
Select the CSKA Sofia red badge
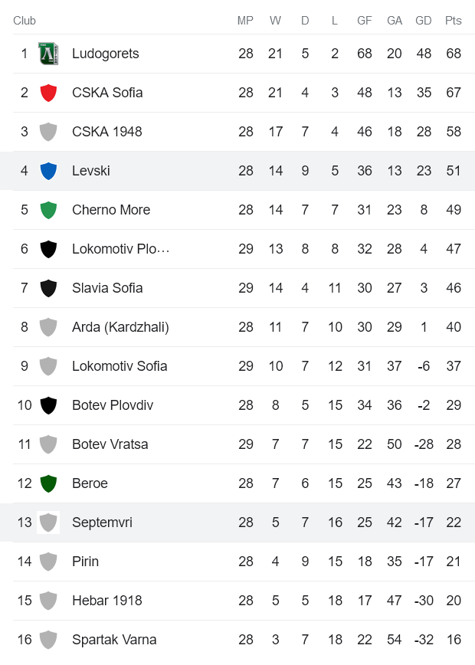[x=48, y=93]
